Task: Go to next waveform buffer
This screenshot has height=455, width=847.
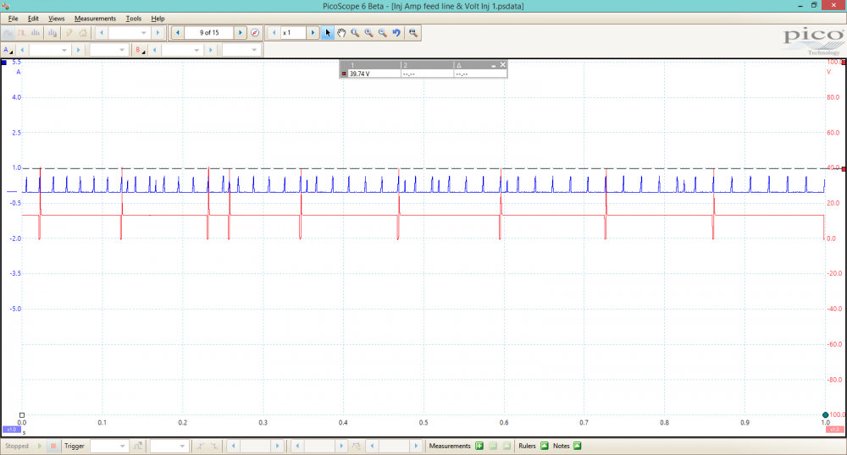Action: click(241, 33)
